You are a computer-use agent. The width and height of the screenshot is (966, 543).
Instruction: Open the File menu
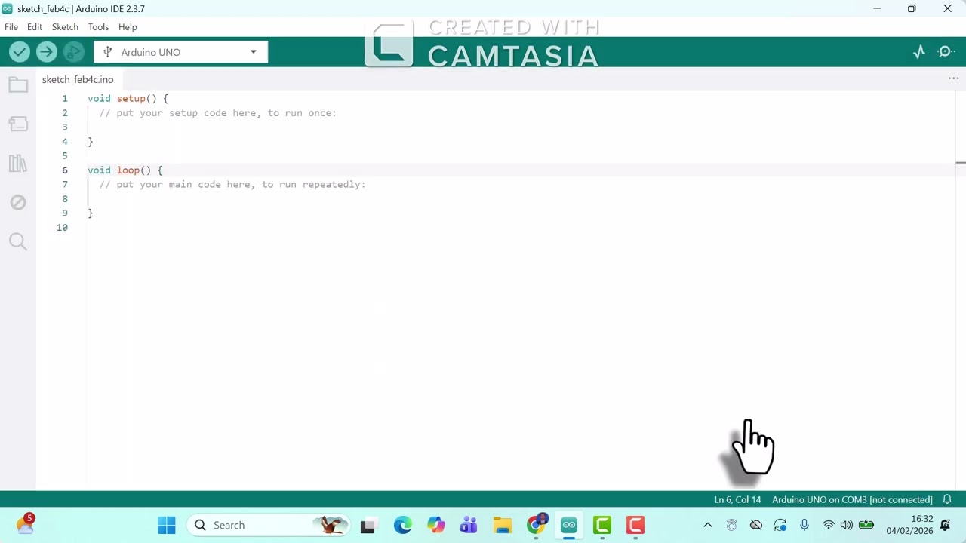click(x=11, y=27)
